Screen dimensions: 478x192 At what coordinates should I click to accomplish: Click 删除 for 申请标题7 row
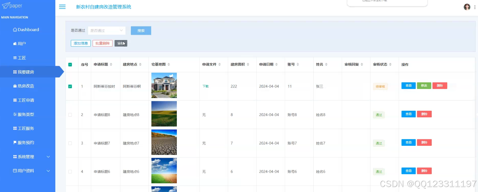[424, 142]
